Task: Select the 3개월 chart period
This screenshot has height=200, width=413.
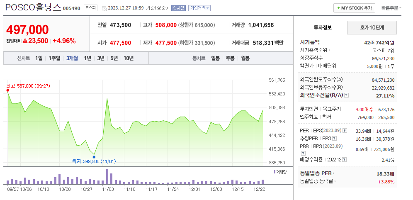Action: pos(72,58)
